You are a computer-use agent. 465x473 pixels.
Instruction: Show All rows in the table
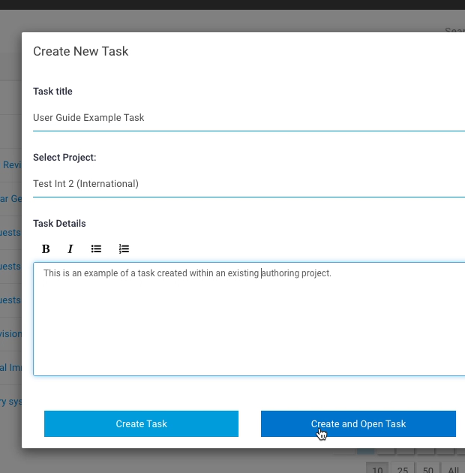pyautogui.click(x=453, y=468)
